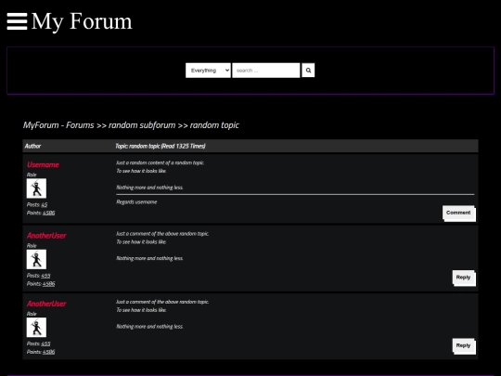Open first AnotherUser profile name

[x=46, y=236]
